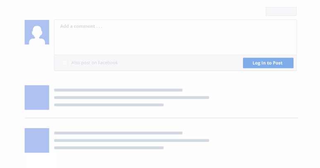Select the first comment's avatar placeholder

click(37, 97)
